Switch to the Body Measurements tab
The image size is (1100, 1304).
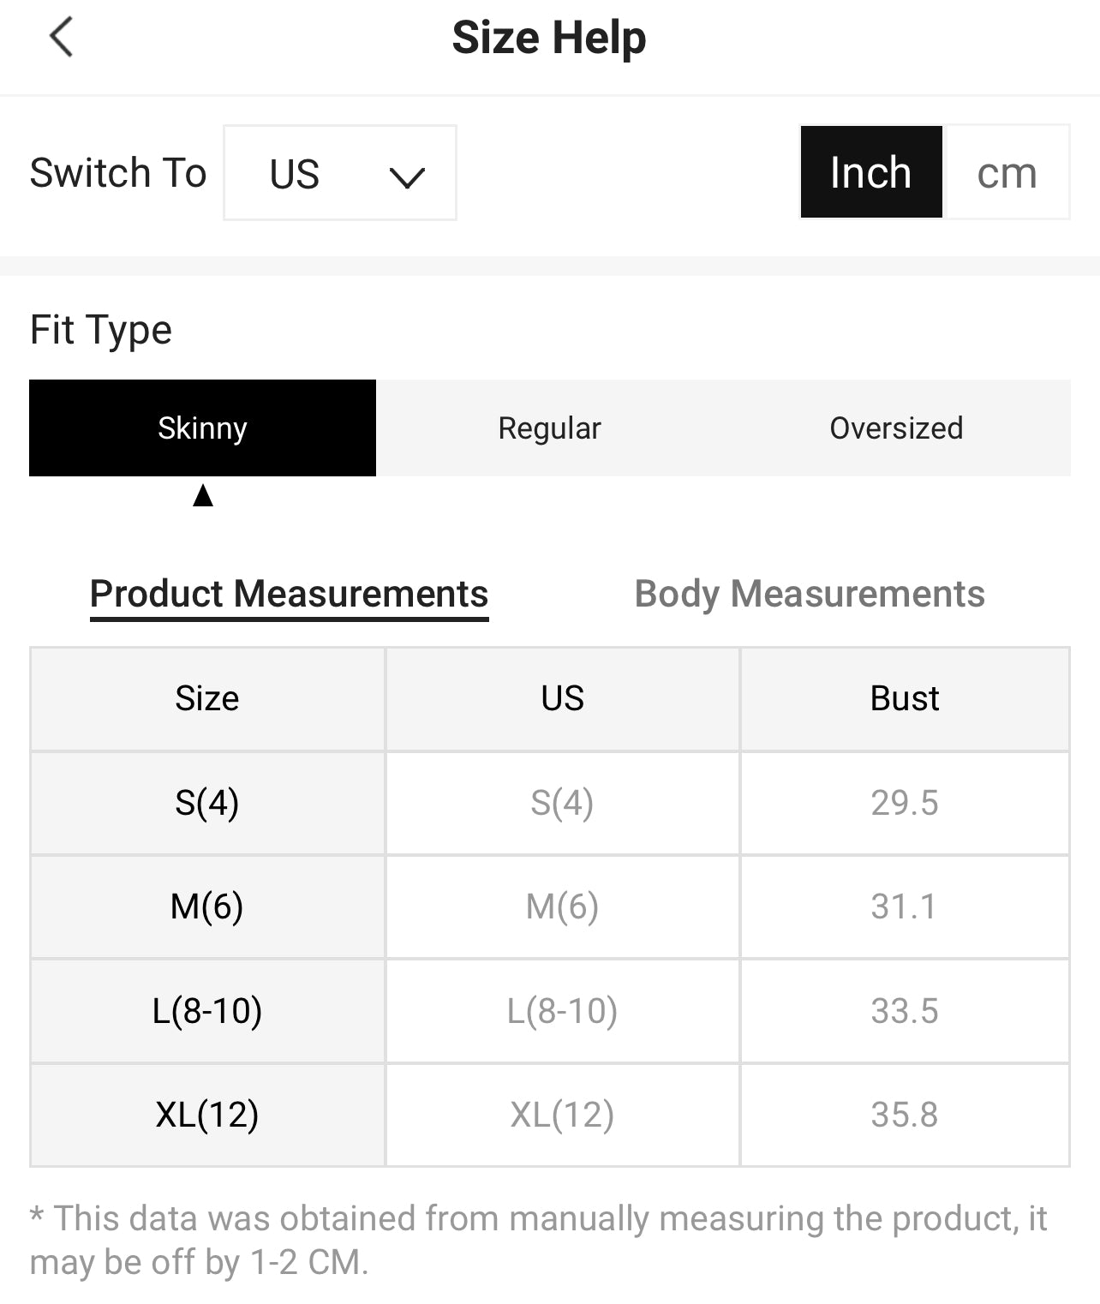[809, 594]
